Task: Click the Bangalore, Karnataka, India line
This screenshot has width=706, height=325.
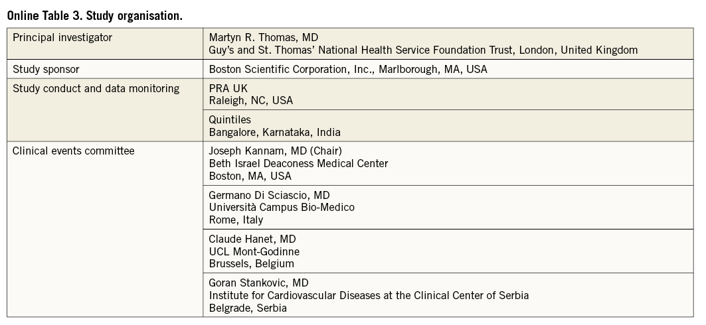Action: pyautogui.click(x=275, y=132)
